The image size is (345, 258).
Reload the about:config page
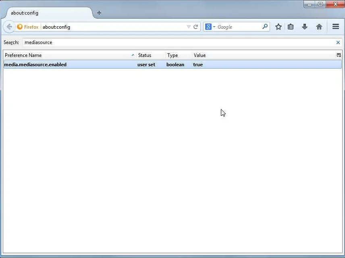click(x=196, y=27)
